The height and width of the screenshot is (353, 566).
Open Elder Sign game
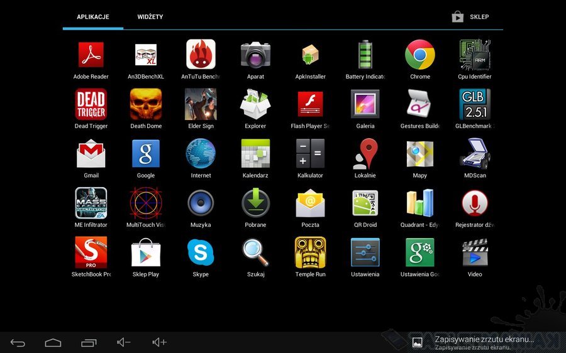tap(201, 104)
